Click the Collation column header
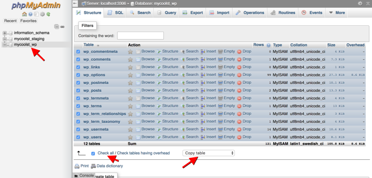Screen dimensions: 372x178 [299, 45]
